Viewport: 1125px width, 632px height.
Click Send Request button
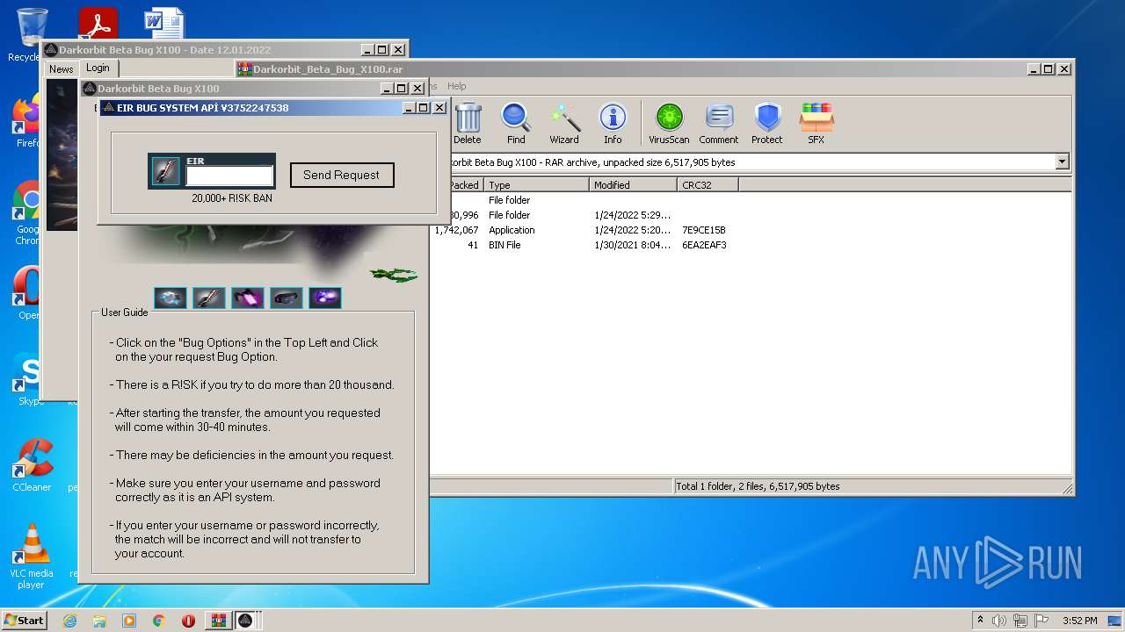click(x=342, y=175)
